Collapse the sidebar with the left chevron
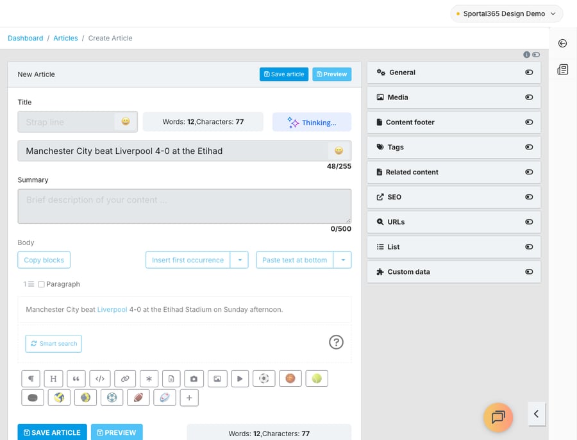The height and width of the screenshot is (440, 577). pyautogui.click(x=537, y=414)
